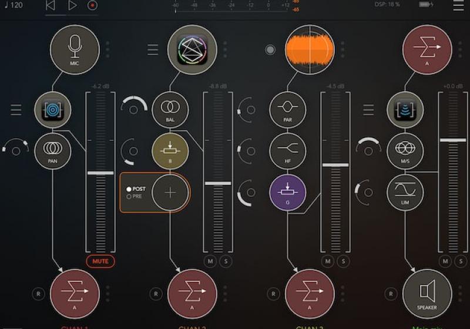Click the orange waveform audio player node
This screenshot has height=329, width=470.
[310, 49]
